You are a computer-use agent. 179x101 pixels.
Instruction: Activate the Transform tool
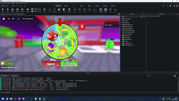[22, 10]
